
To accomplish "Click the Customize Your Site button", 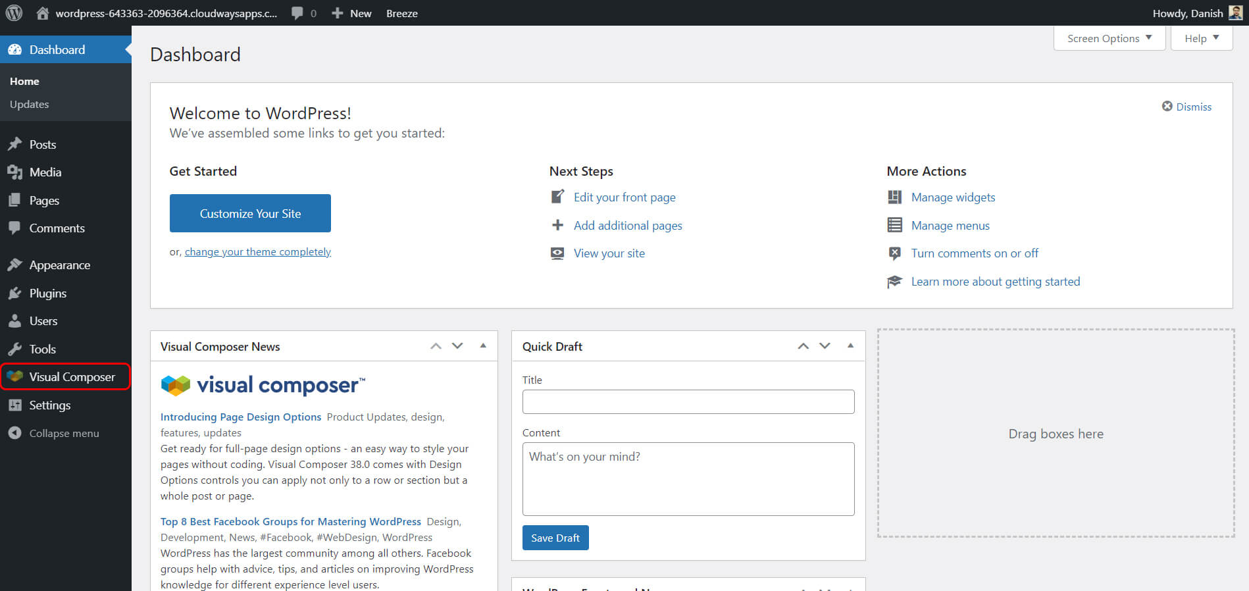I will [250, 213].
